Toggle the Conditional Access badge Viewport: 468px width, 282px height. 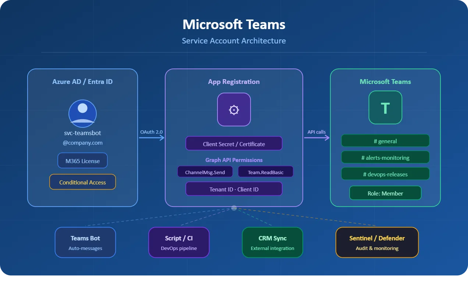pyautogui.click(x=82, y=182)
